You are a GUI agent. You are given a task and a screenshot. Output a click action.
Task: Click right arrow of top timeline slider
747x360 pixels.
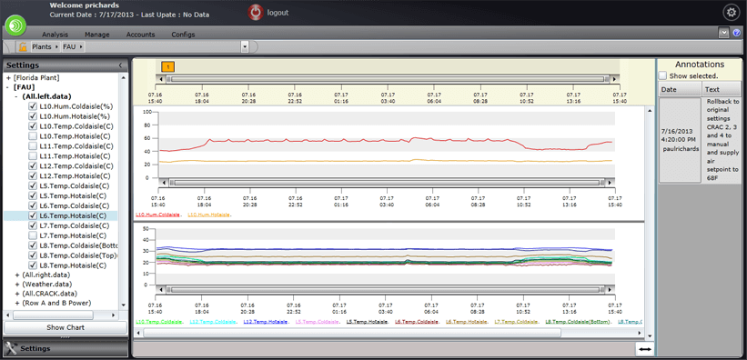click(614, 79)
